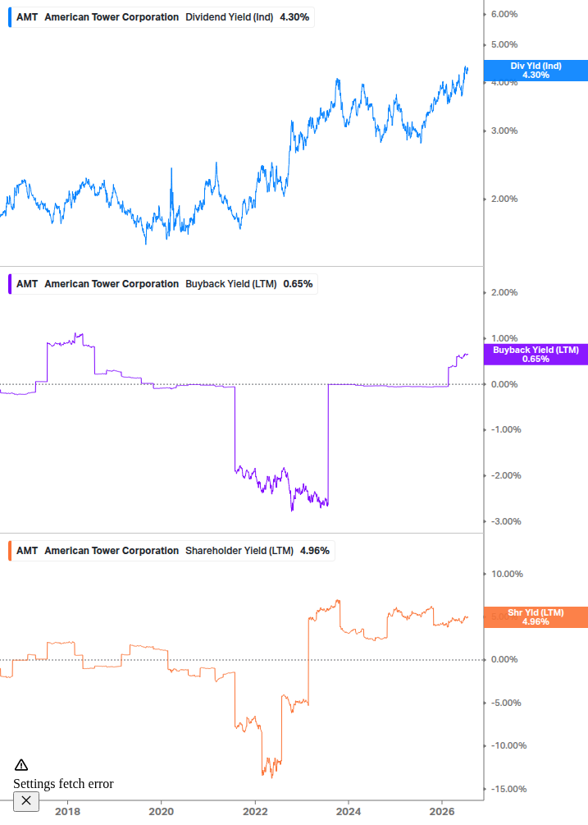Click the AMT ticker in Dividend Yield legend

pyautogui.click(x=27, y=17)
